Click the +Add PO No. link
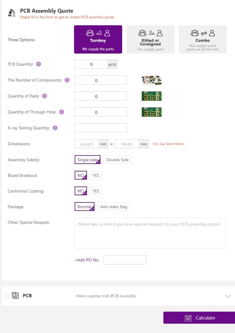The width and height of the screenshot is (235, 333). (x=87, y=260)
